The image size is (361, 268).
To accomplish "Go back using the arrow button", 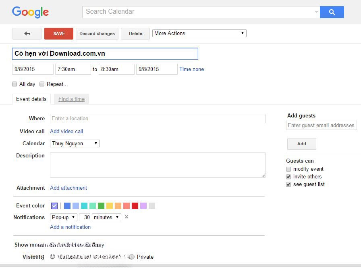I will (27, 33).
